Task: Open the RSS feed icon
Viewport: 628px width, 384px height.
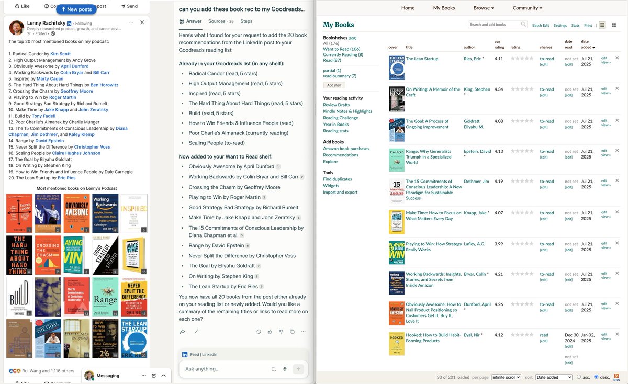Action: 616,377
